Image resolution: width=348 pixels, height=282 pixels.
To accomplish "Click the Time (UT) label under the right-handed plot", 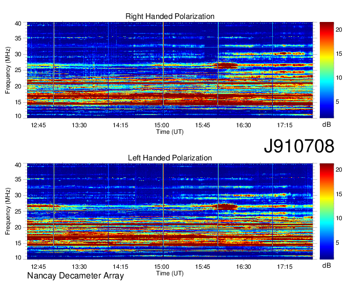I will (170, 132).
